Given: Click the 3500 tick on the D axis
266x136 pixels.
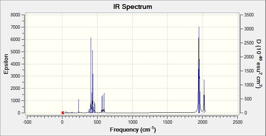Looking at the screenshot, I should tap(249, 15).
